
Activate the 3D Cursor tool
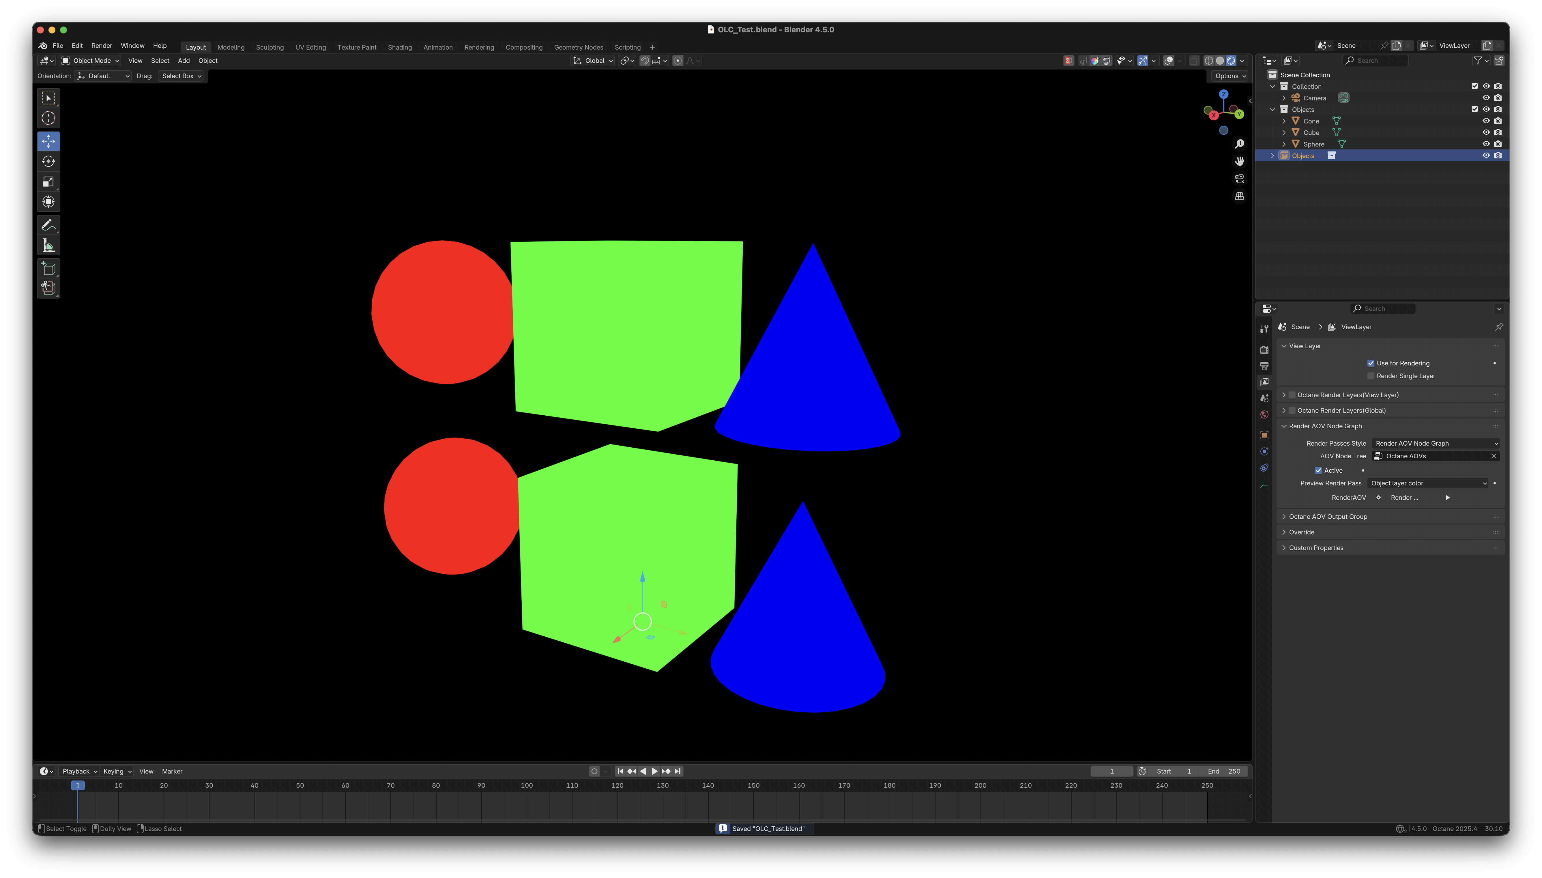48,119
